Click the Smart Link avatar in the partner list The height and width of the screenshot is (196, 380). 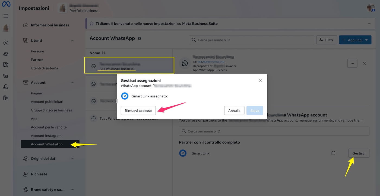183,153
